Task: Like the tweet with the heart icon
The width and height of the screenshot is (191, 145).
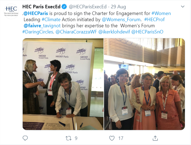Action: coord(112,138)
